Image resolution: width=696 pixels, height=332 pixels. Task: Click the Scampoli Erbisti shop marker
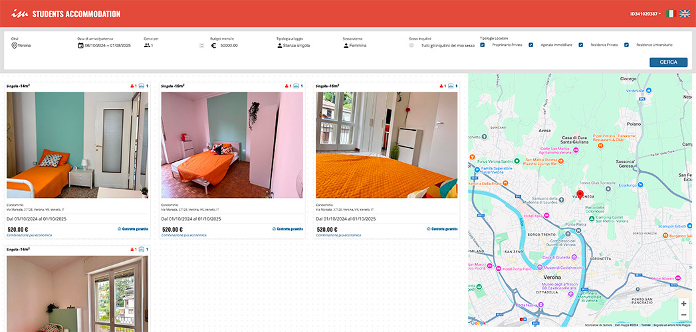click(x=689, y=226)
